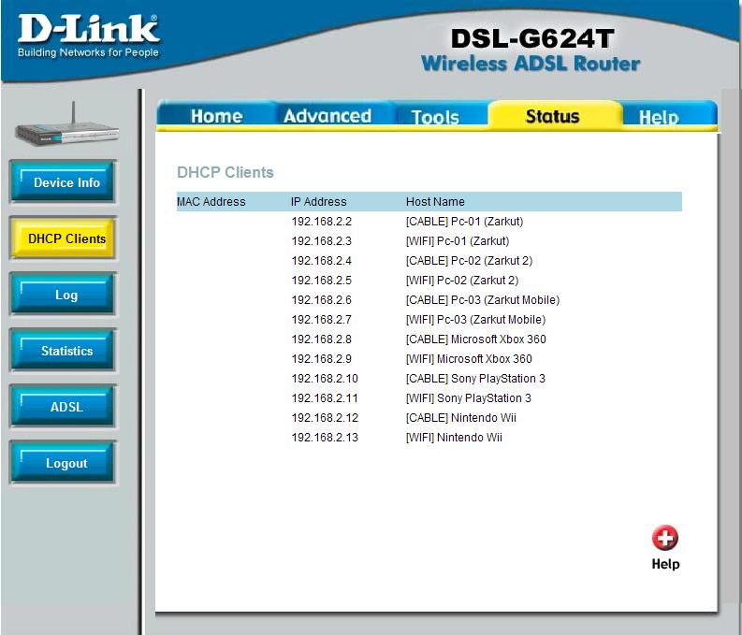This screenshot has height=635, width=742.
Task: Click host [WIFI] Pc-01 (Zarkut)
Action: (x=458, y=241)
